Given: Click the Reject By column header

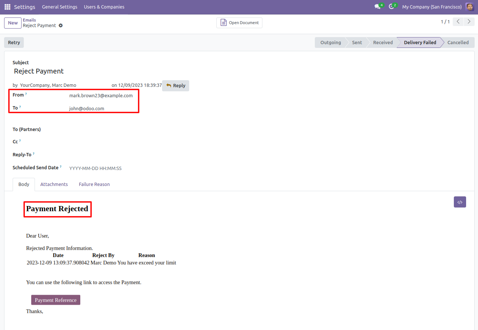Looking at the screenshot, I should (103, 255).
